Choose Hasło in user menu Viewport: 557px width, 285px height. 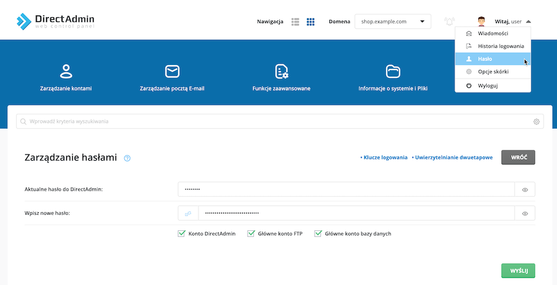pyautogui.click(x=493, y=59)
